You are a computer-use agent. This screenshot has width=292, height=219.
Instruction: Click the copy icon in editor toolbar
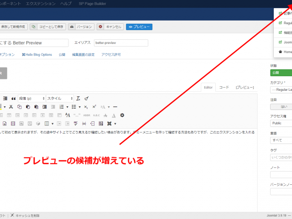pos(19,107)
